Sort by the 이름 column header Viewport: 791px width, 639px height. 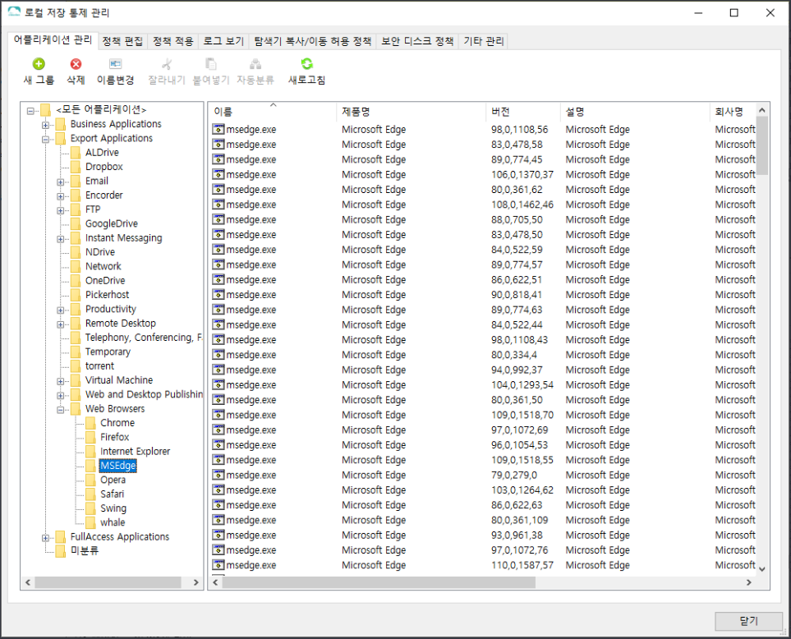coord(272,112)
